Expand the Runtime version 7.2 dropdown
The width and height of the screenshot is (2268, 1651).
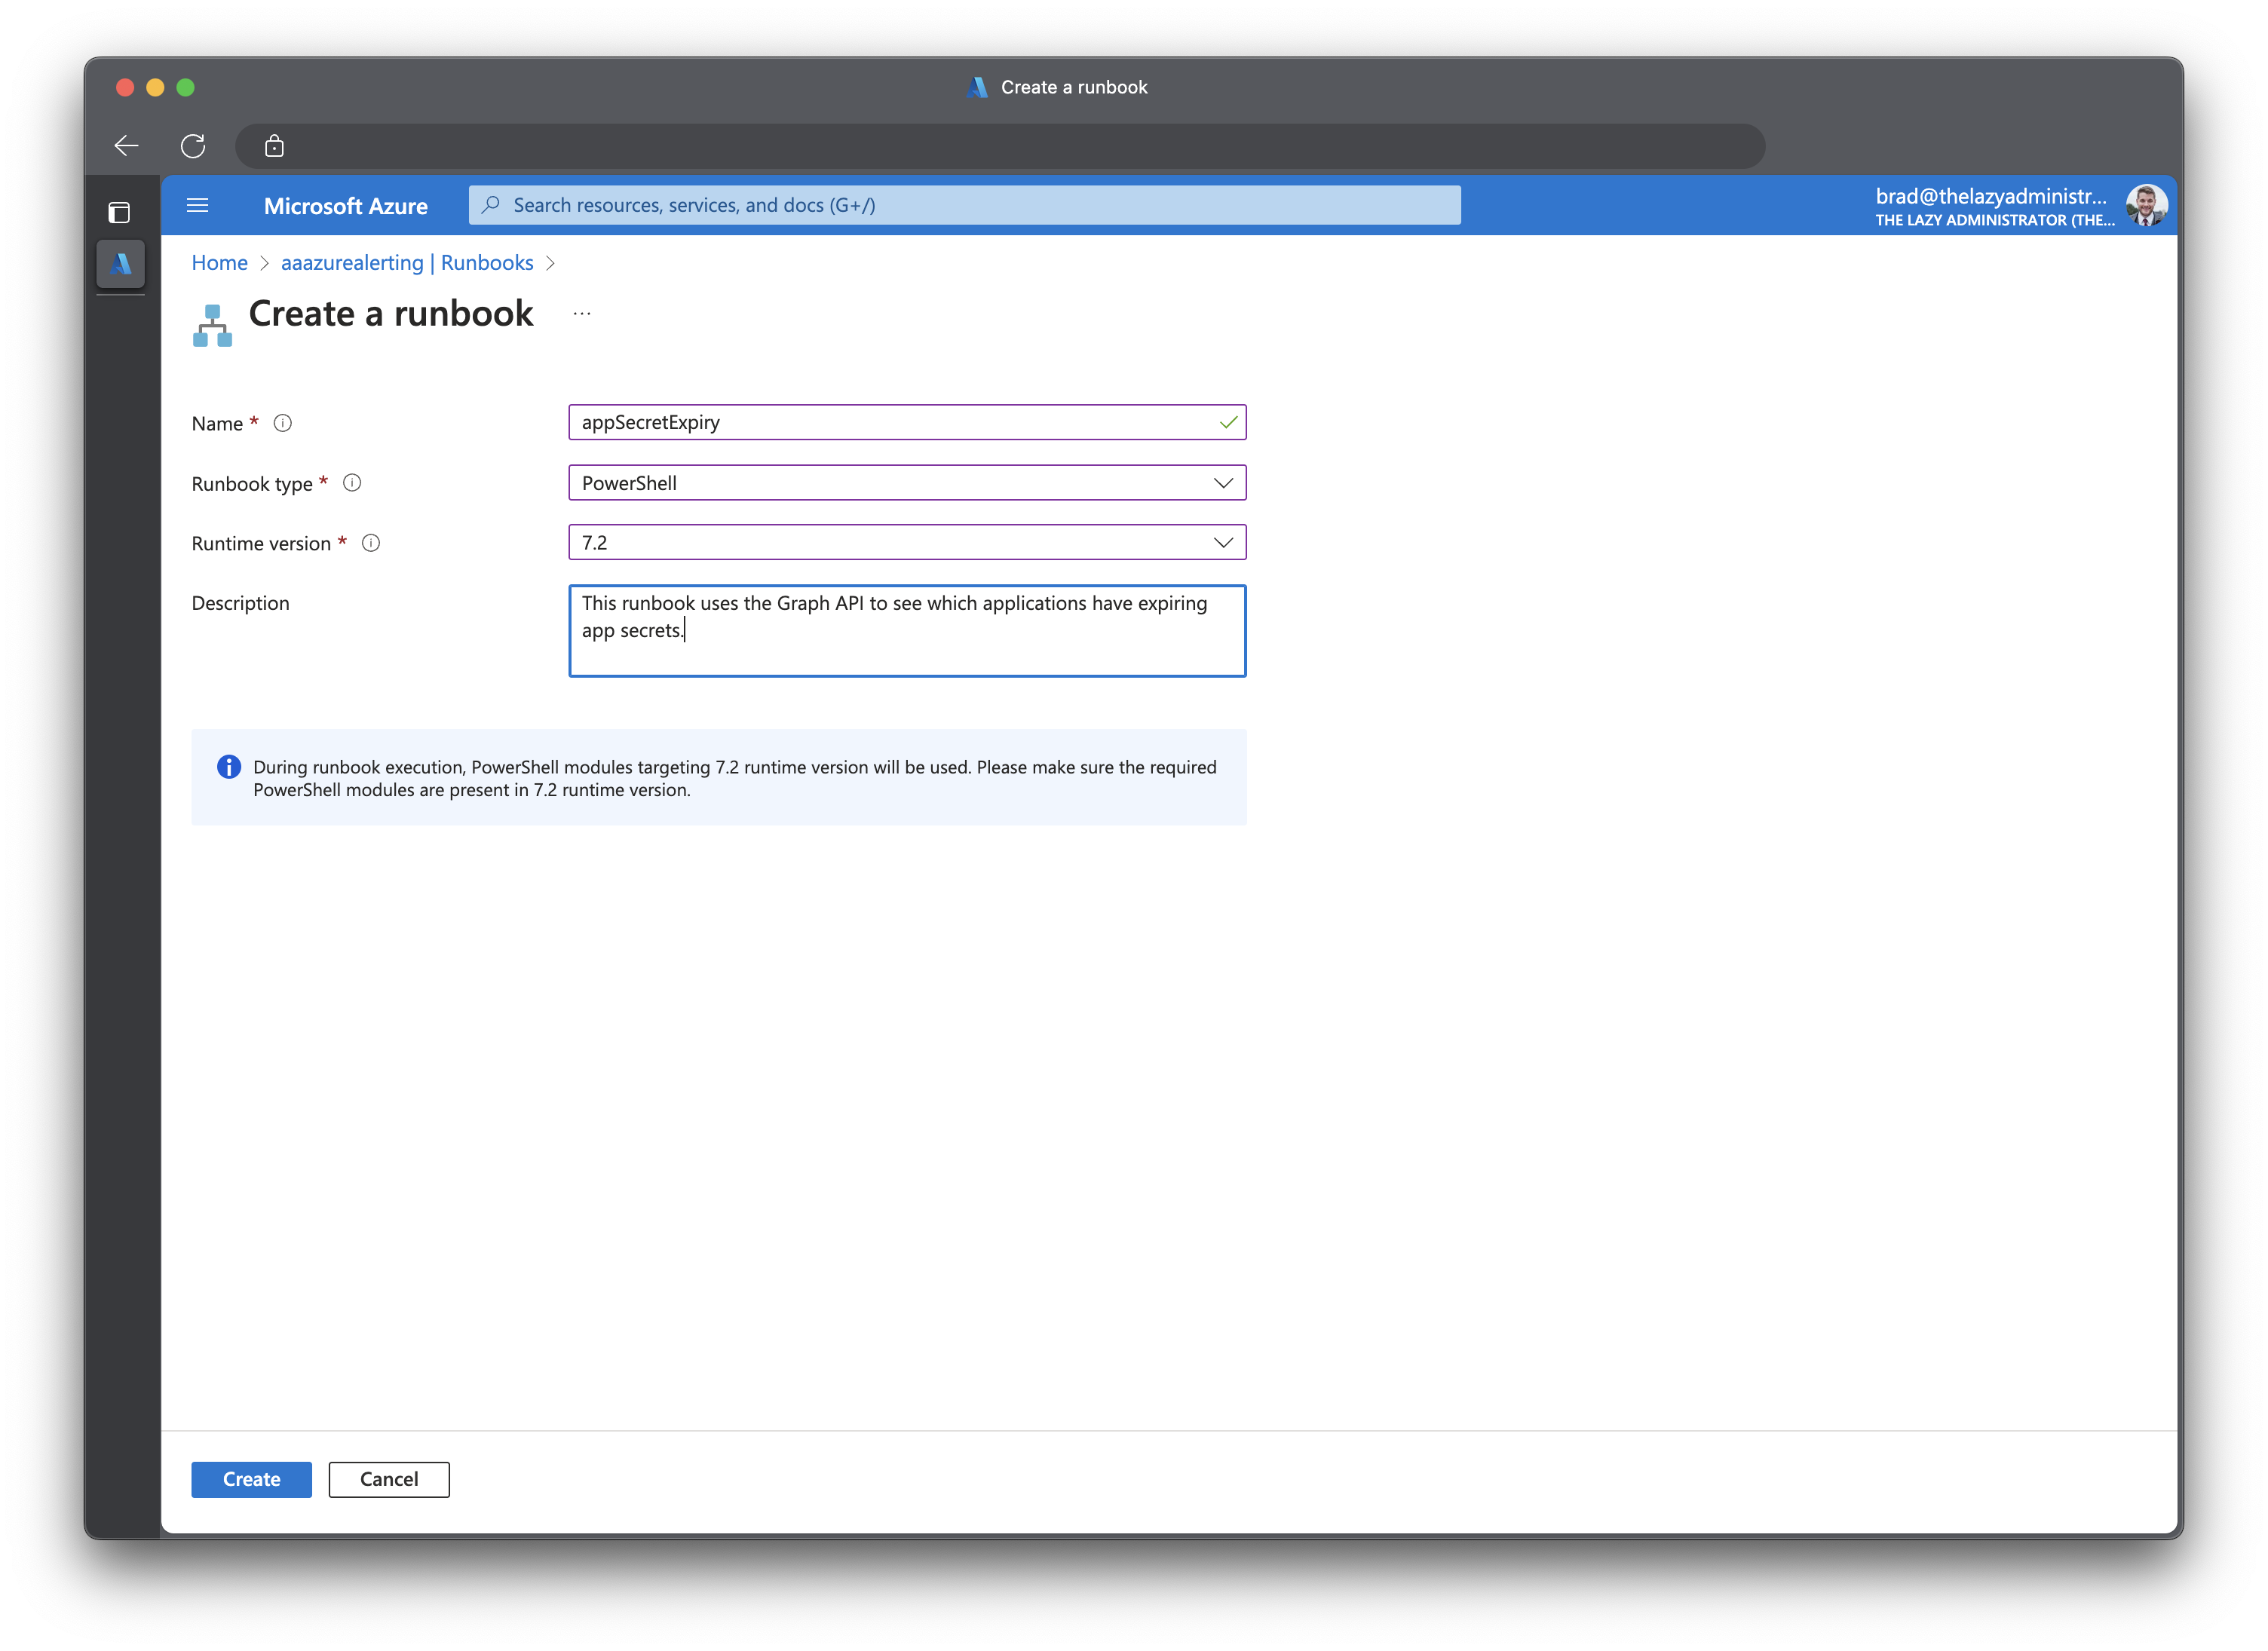[907, 543]
